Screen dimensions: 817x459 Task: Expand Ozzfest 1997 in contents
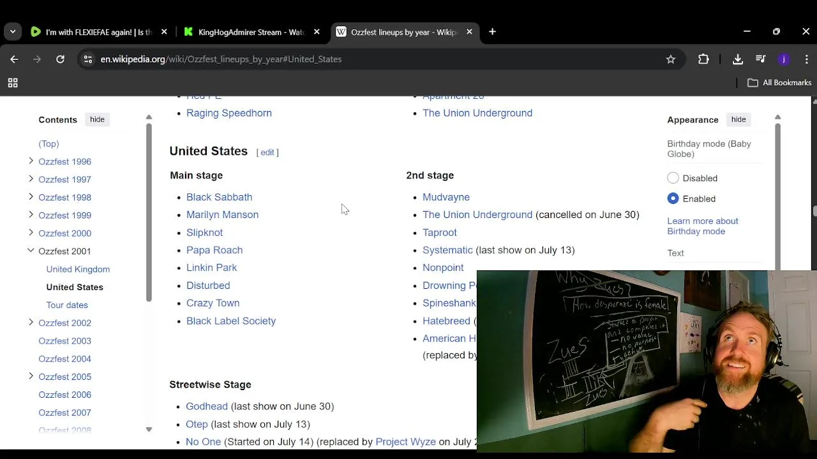pos(31,179)
